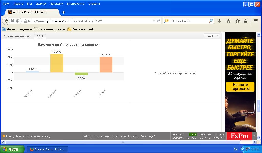Image resolution: width=262 pixels, height=153 pixels.
Task: Click the GBPUSD 1.71291 quote
Action: (x=212, y=135)
